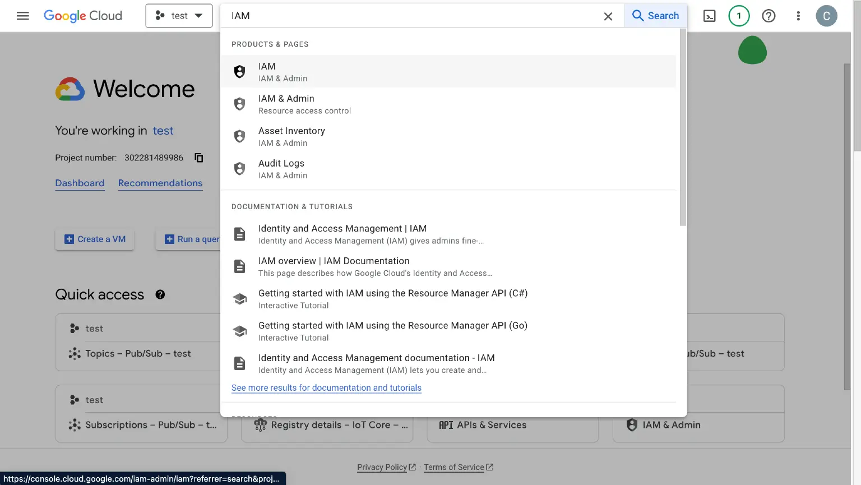The width and height of the screenshot is (861, 485).
Task: Open the Privacy Policy link
Action: [x=382, y=466]
